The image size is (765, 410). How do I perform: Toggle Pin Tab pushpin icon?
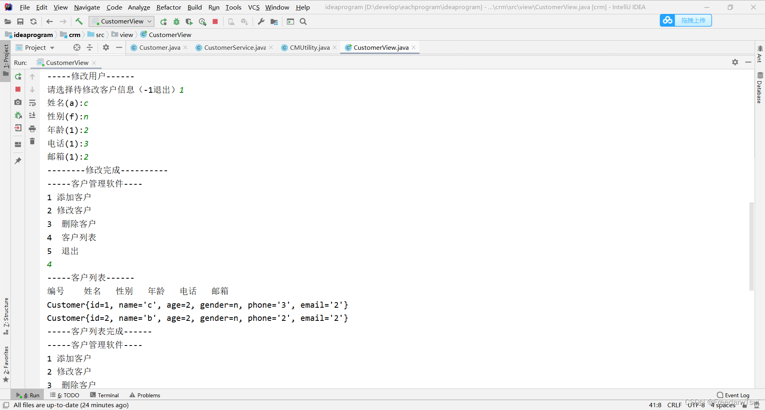click(18, 160)
